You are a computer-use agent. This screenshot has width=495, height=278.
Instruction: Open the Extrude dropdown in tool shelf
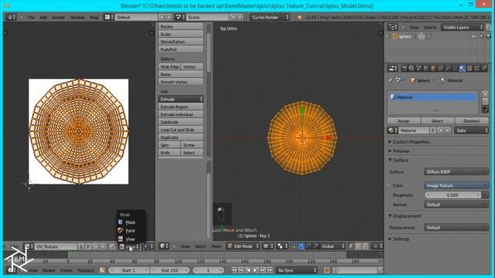[x=180, y=99]
